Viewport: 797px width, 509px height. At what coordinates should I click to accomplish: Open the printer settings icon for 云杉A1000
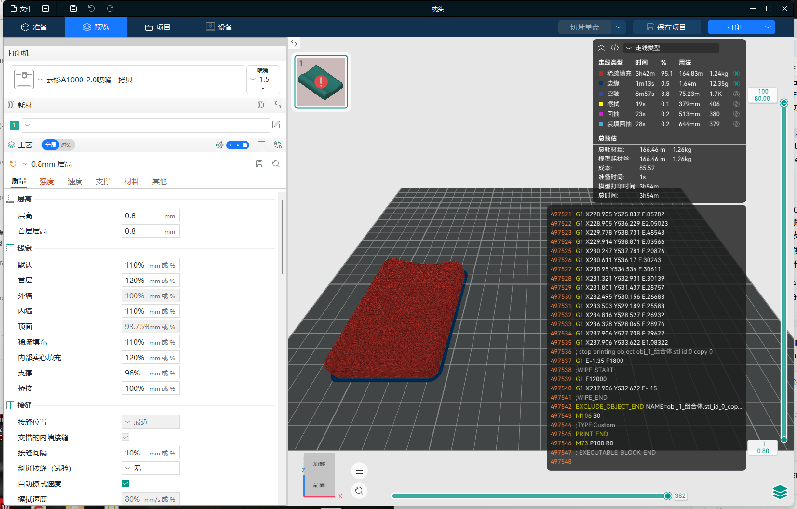coord(24,80)
